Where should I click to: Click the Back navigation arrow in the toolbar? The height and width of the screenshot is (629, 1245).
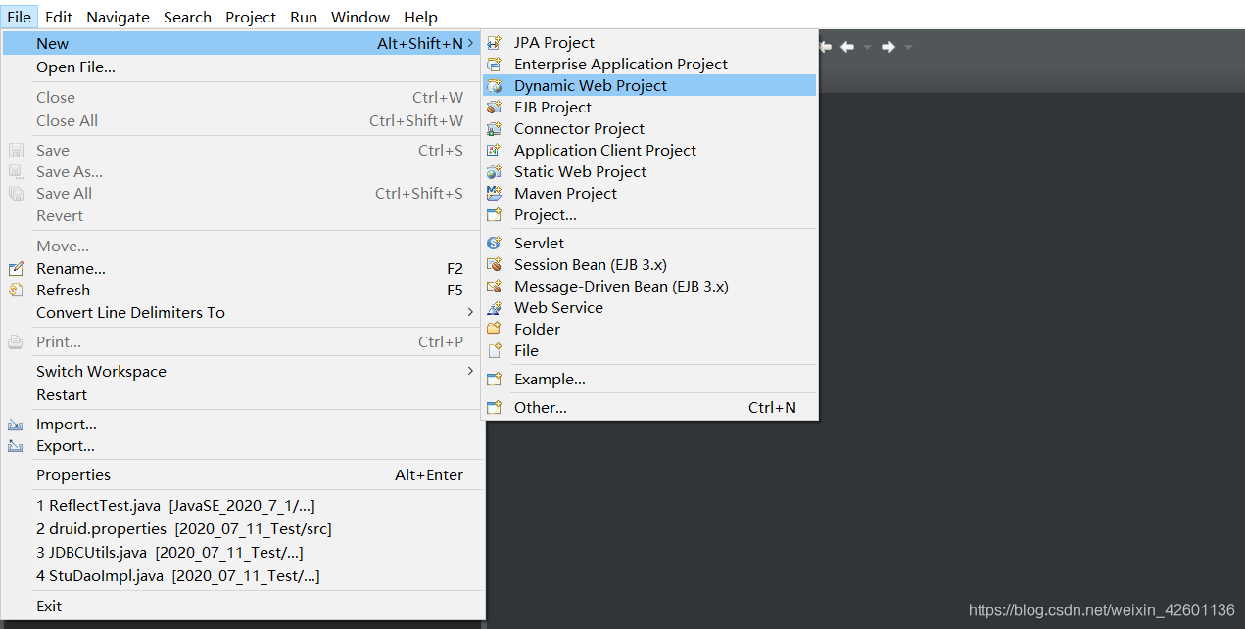pos(846,47)
